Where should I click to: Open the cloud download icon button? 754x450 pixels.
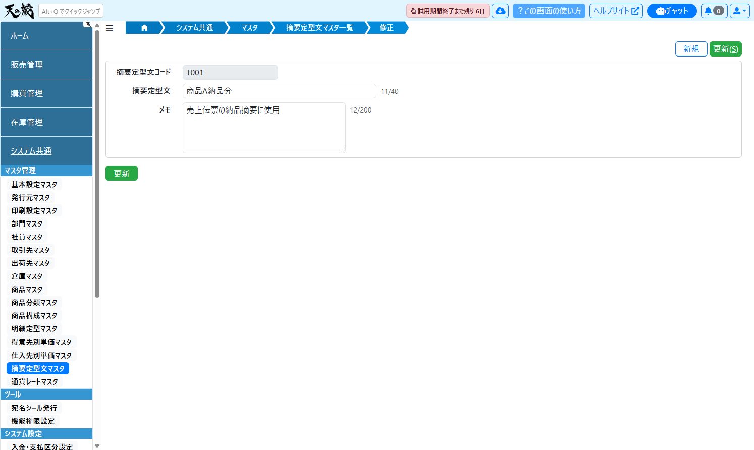tap(500, 11)
